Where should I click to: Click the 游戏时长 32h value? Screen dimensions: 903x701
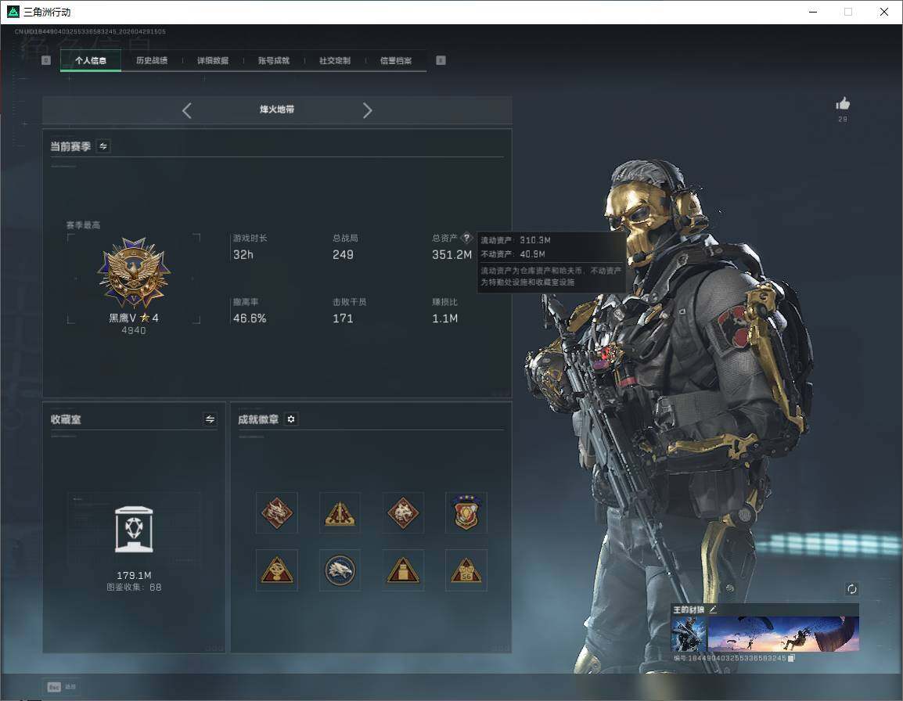pos(243,254)
